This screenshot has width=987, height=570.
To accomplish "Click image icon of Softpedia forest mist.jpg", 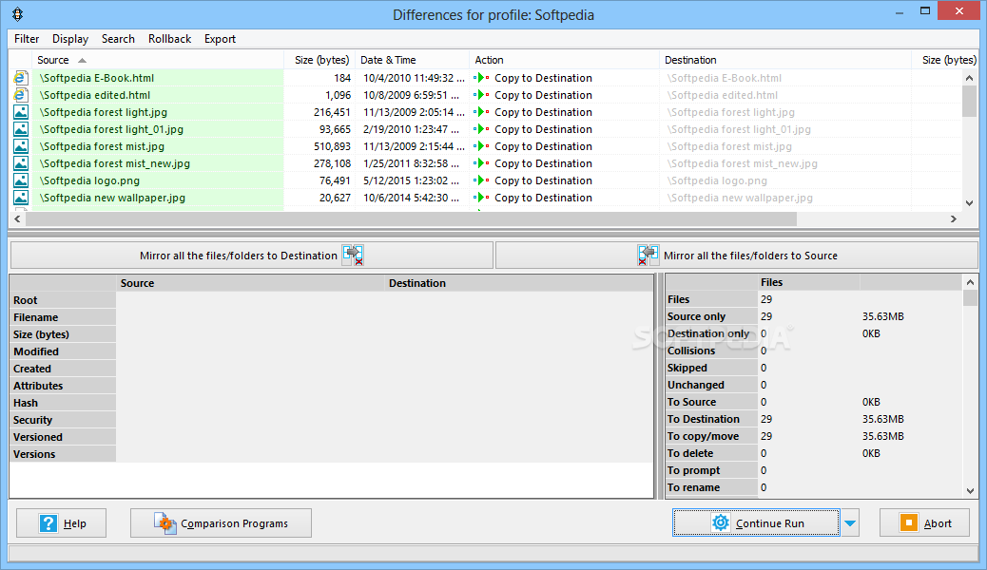I will (21, 146).
